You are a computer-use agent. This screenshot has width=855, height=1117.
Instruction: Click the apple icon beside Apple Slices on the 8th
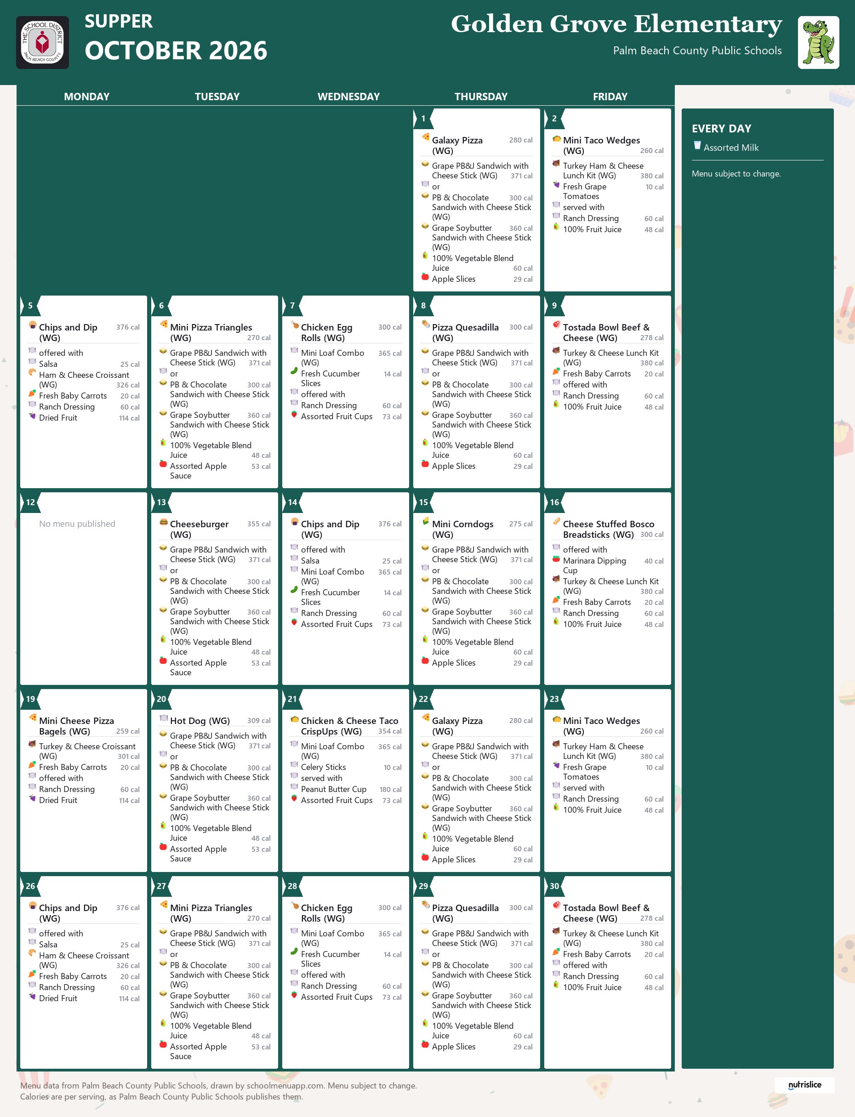tap(425, 463)
